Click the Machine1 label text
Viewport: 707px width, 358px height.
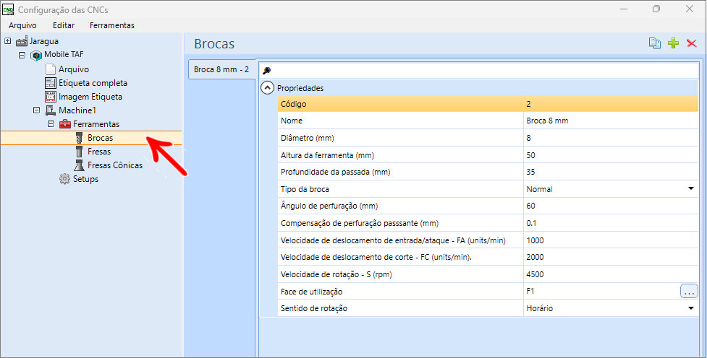tap(77, 110)
